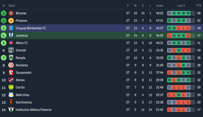Click the Tacuarembó team crest

tap(11, 73)
